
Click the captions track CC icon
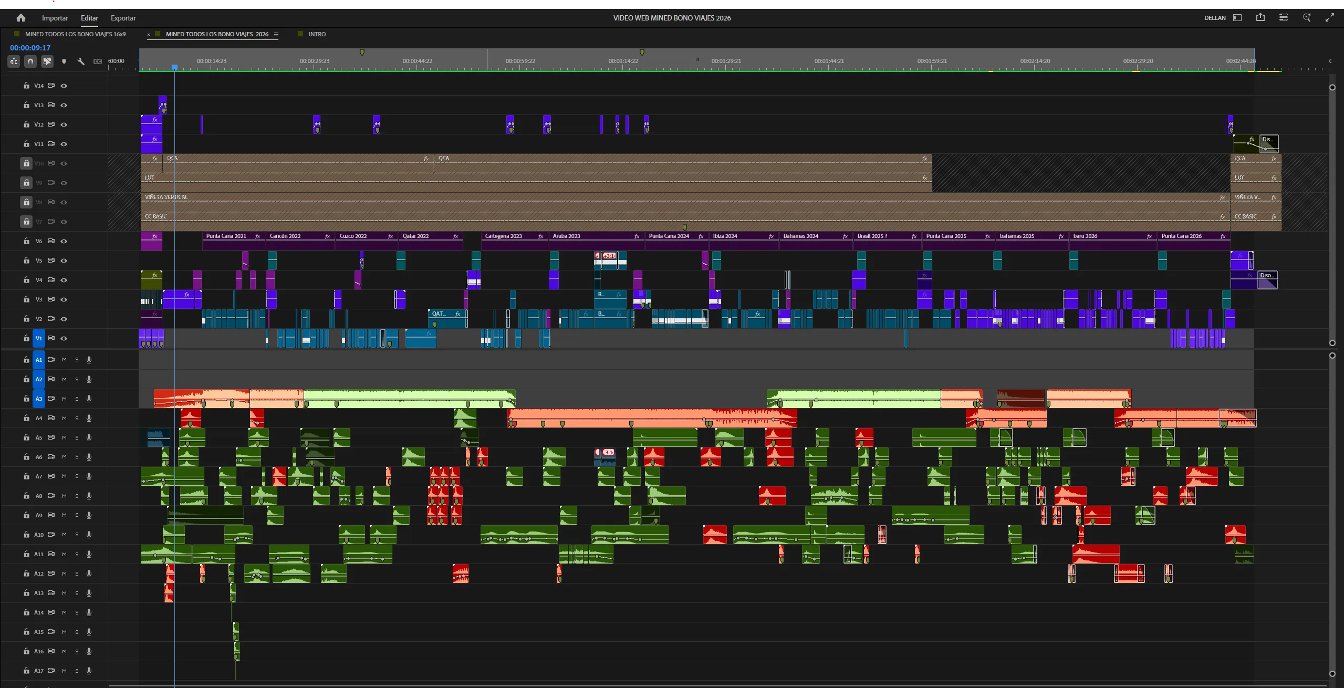tap(98, 61)
